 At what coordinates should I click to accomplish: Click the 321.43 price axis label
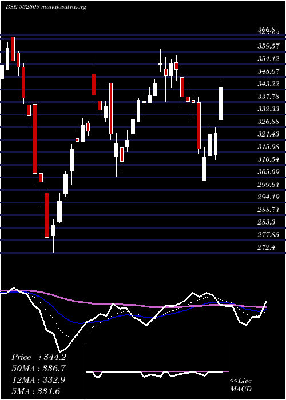tap(268, 134)
